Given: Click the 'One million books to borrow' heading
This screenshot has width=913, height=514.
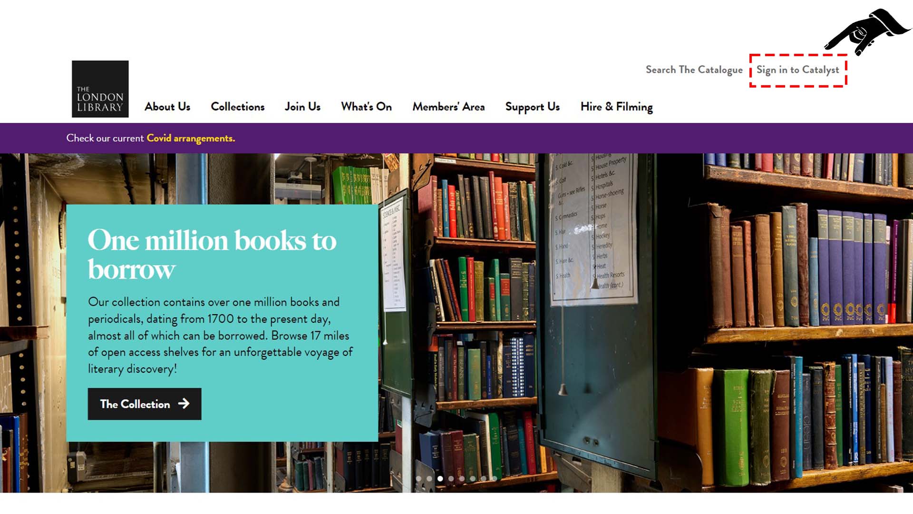Looking at the screenshot, I should click(212, 255).
